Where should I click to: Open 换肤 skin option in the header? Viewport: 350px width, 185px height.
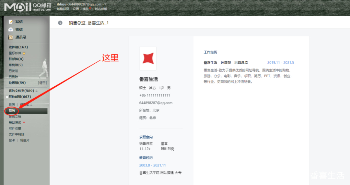pyautogui.click(x=86, y=9)
